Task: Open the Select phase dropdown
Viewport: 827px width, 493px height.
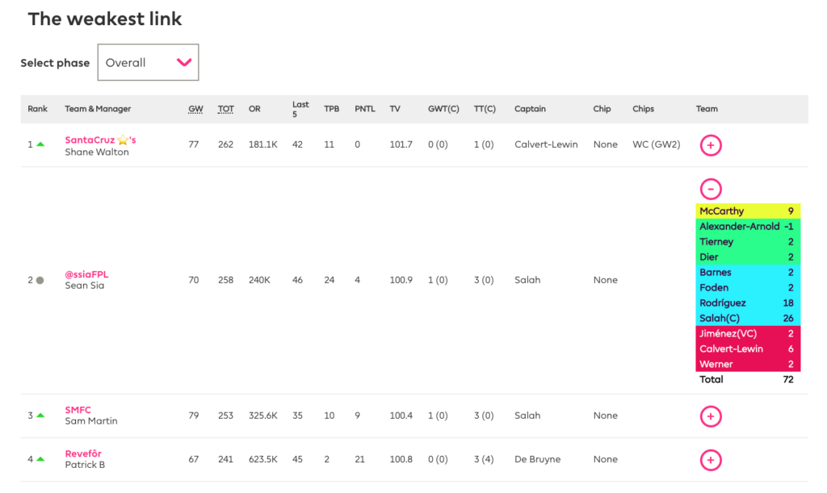Action: (148, 62)
